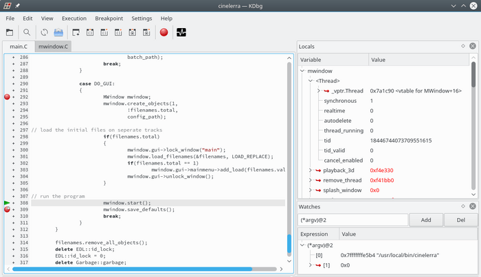Click the Variable column header
Viewport: 481px width, 277px height.
[333, 60]
